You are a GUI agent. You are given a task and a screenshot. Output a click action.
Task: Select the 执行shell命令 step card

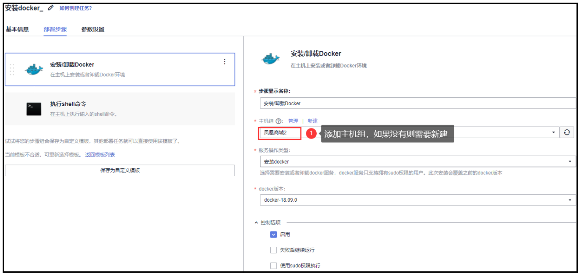pos(120,109)
